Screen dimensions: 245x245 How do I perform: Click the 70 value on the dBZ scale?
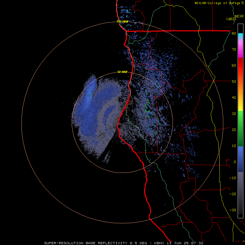pyautogui.click(x=234, y=50)
